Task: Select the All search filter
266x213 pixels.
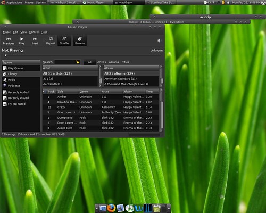Action: [x=89, y=62]
